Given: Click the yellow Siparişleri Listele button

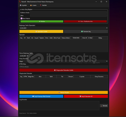Looking at the screenshot, I should tap(41, 31).
